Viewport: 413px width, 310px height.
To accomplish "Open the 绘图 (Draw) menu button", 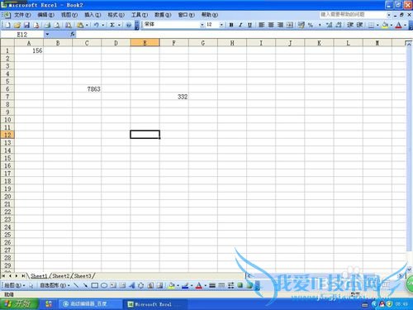I will click(14, 285).
